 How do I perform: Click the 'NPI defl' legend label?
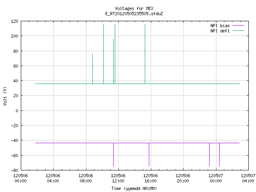(220, 31)
